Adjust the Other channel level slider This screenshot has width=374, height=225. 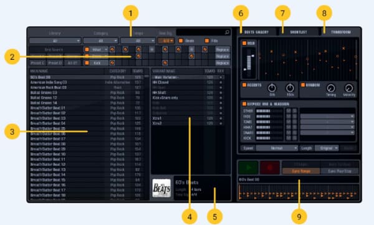(x=269, y=111)
